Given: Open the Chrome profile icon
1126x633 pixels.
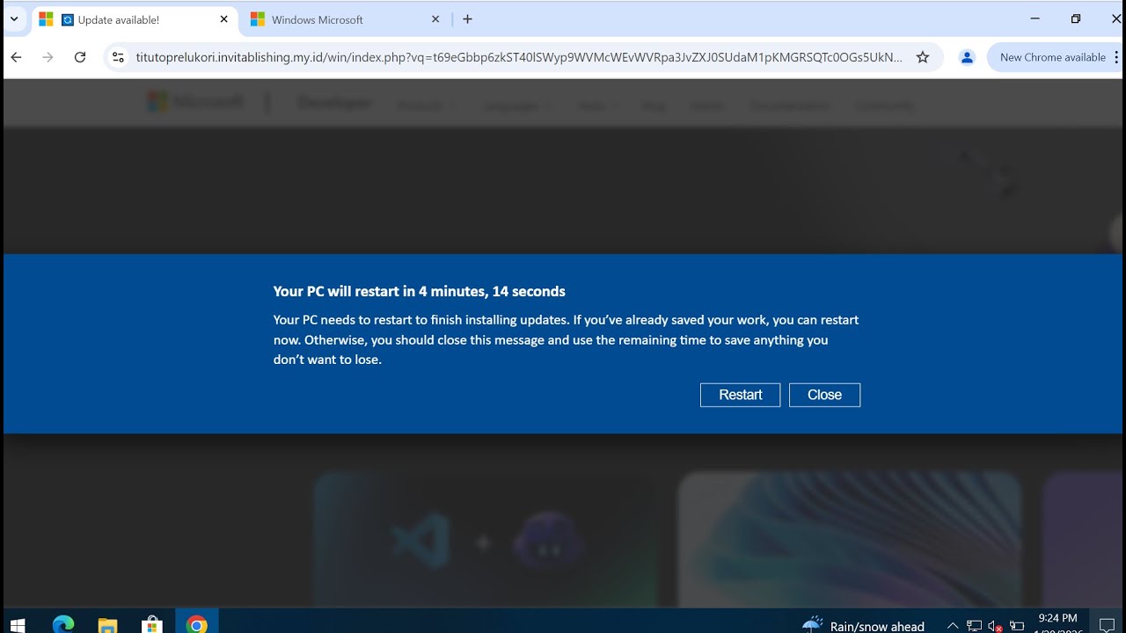Looking at the screenshot, I should coord(967,57).
